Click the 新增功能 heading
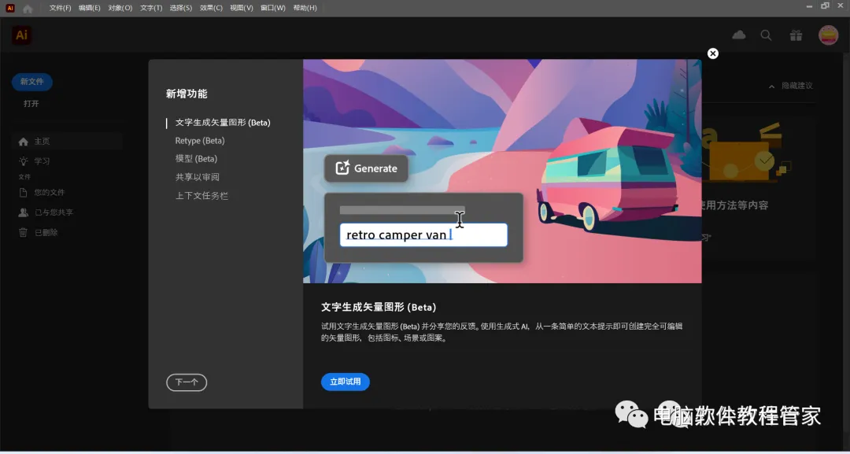The width and height of the screenshot is (850, 454). [x=187, y=94]
